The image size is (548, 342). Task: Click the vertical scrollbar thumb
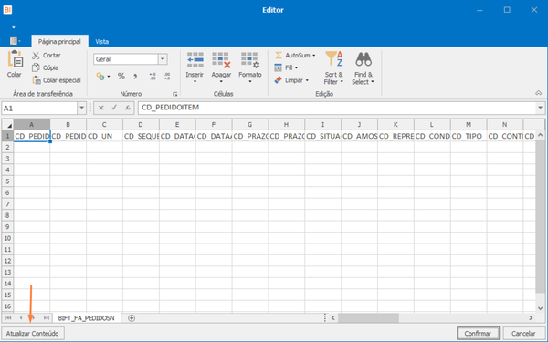(540, 217)
